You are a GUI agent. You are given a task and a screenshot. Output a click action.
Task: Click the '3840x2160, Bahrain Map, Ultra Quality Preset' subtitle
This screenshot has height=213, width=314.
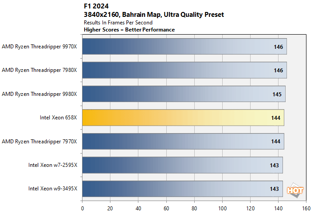click(154, 15)
